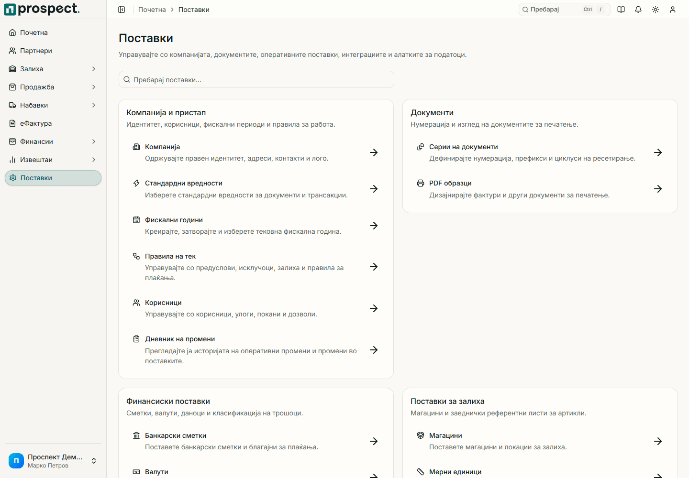The width and height of the screenshot is (689, 478).
Task: Expand the Продажба sidebar chevron
Action: 94,87
